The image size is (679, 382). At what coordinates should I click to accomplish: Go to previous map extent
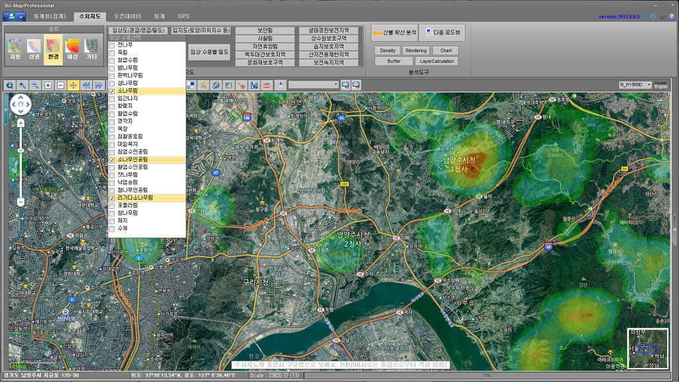click(x=86, y=85)
